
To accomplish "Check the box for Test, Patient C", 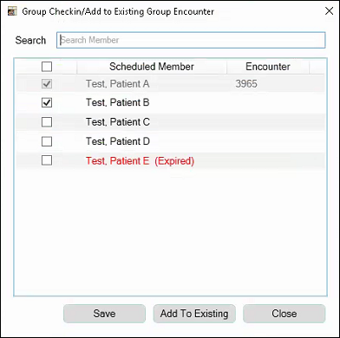I will (x=47, y=122).
